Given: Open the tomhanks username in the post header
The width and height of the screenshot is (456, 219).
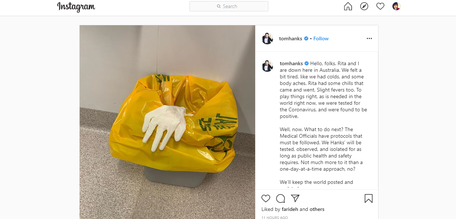Looking at the screenshot, I should (290, 38).
